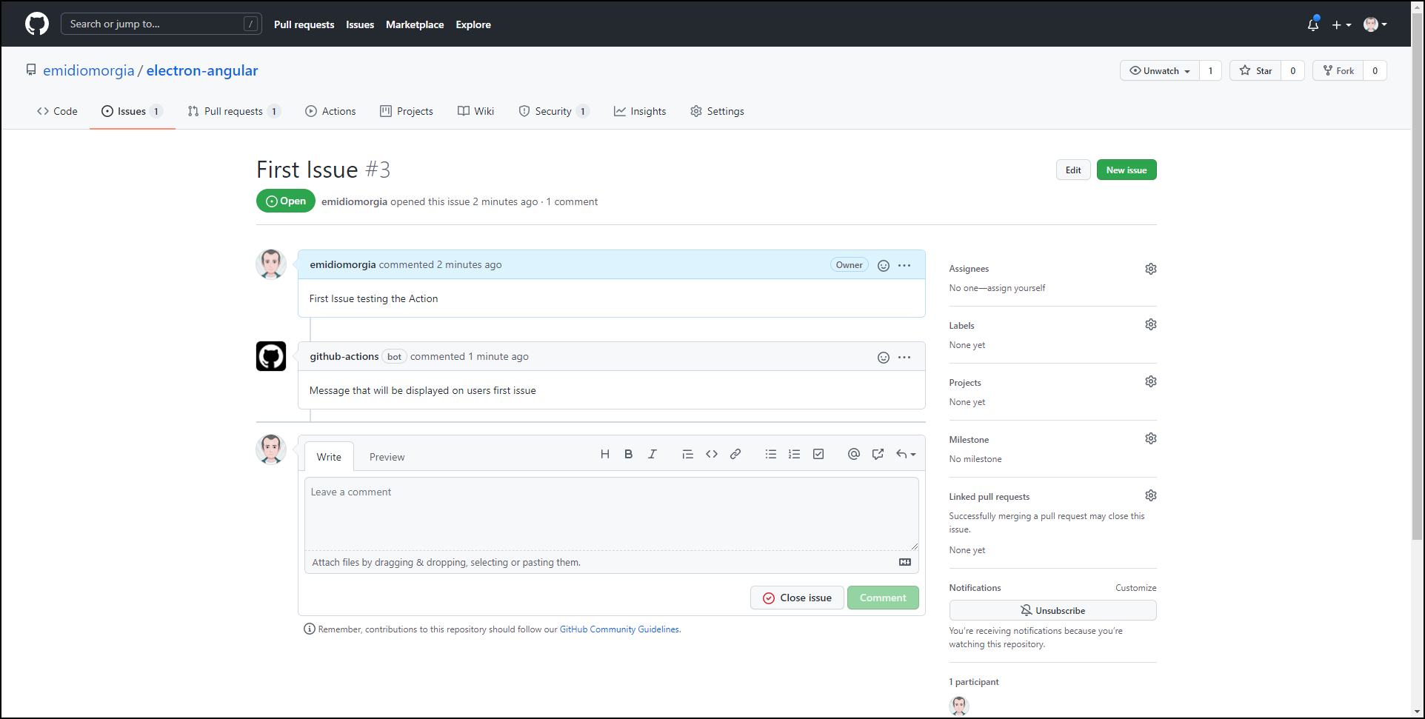Insert a link using the toolbar icon
This screenshot has width=1425, height=719.
pos(735,455)
